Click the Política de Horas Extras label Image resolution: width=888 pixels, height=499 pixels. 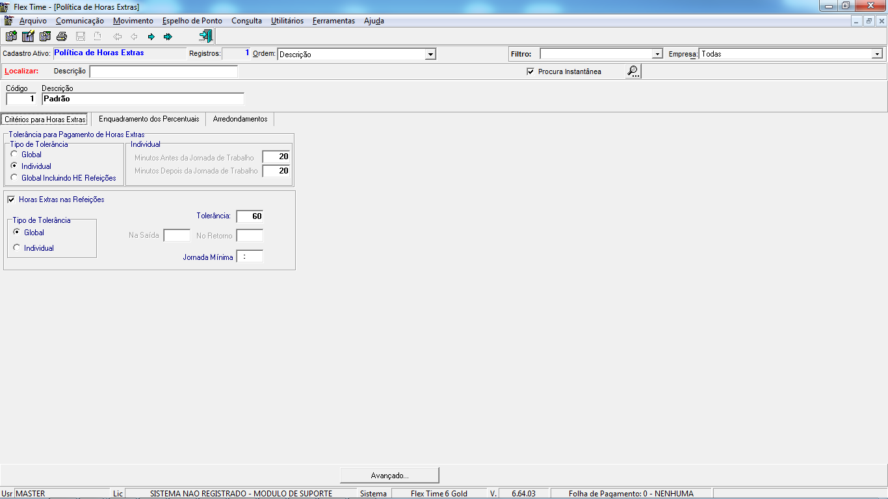pyautogui.click(x=99, y=53)
